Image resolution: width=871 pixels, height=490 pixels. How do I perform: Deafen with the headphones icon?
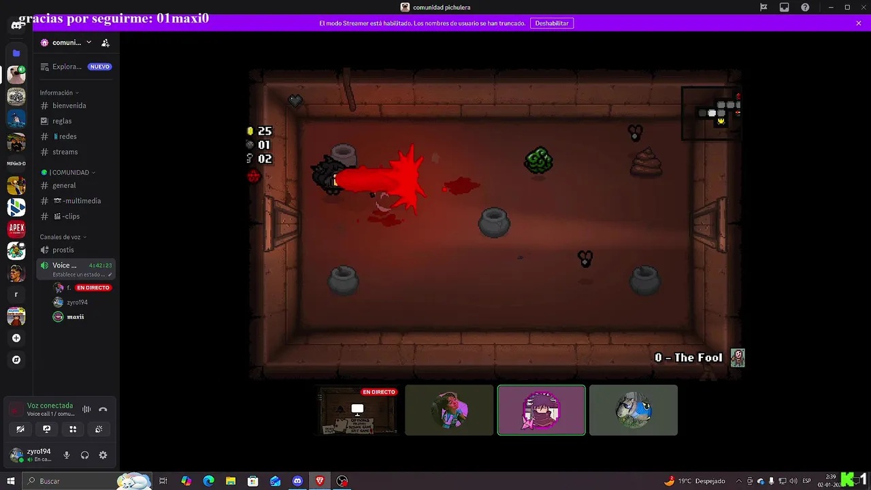tap(84, 455)
